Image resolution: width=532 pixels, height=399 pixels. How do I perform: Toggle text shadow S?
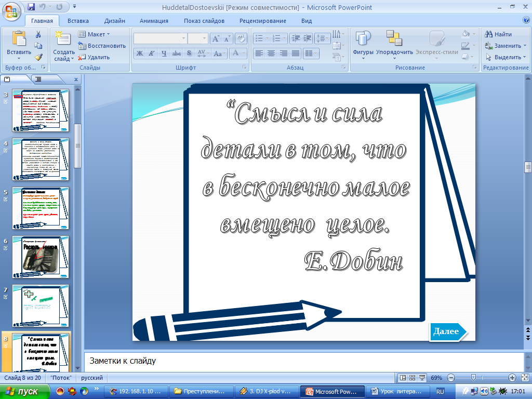[189, 54]
